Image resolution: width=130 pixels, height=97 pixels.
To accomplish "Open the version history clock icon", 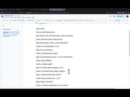I will click(110, 16).
